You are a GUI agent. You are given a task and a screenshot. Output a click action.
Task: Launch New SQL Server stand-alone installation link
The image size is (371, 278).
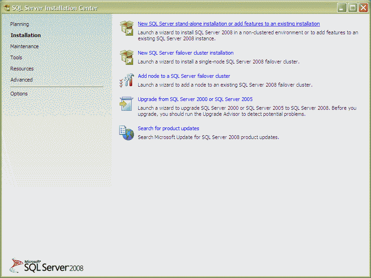229,24
